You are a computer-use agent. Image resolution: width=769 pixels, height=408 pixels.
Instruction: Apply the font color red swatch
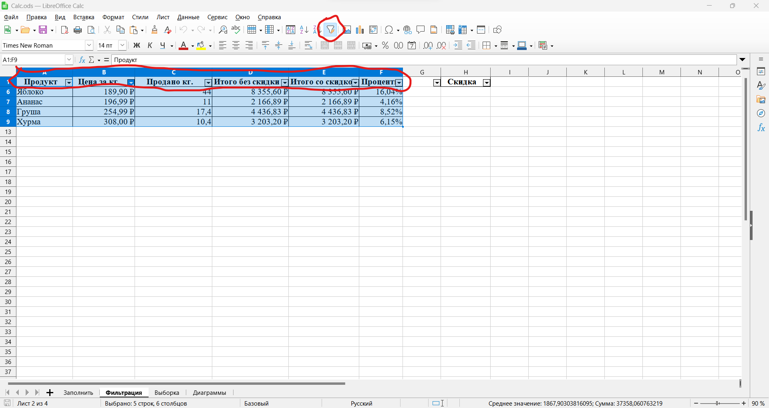183,45
